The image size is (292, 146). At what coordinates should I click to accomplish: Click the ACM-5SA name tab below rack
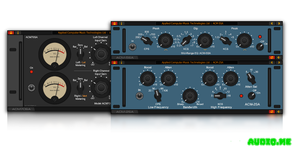coord(125,57)
